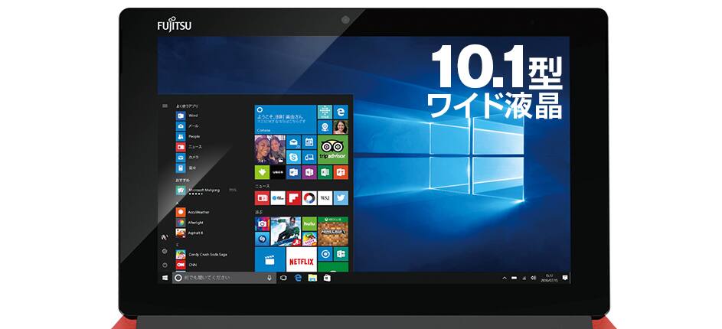Expand the Start menu hamburger button
This screenshot has height=329, width=722.
[x=165, y=106]
